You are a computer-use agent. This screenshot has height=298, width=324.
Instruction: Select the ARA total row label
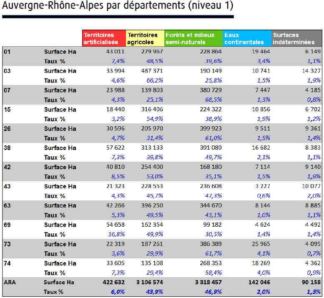[10, 283]
